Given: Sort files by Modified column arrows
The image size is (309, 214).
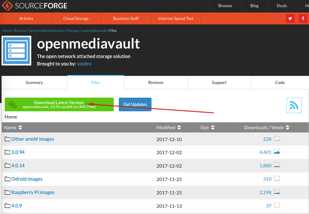Looking at the screenshot, I should point(179,127).
